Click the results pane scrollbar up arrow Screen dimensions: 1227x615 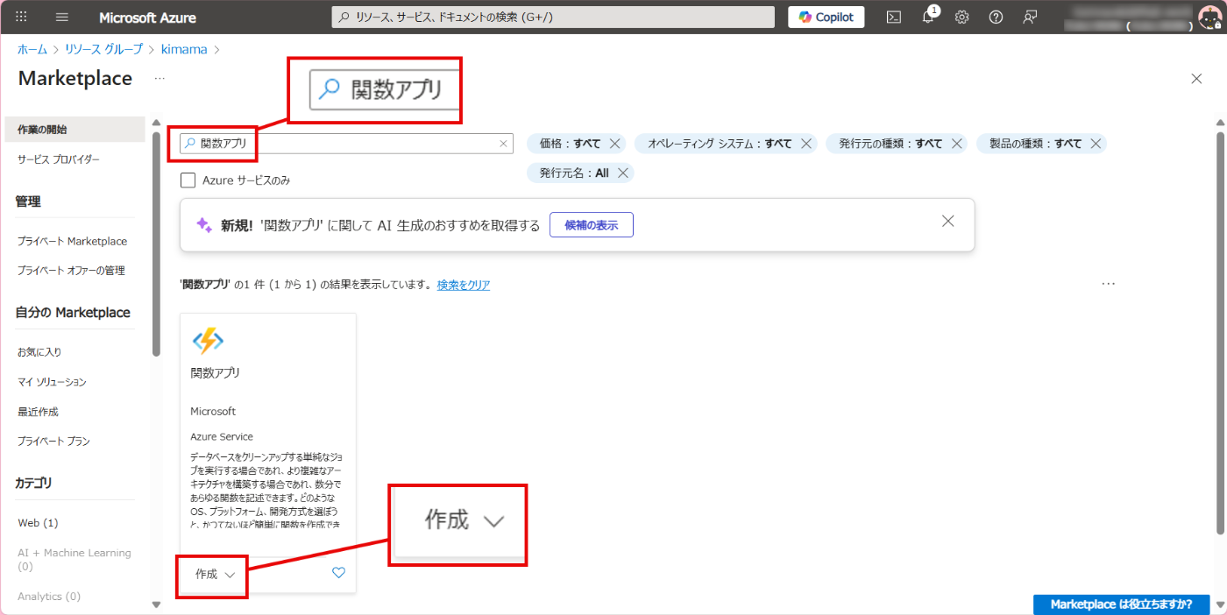tap(1219, 123)
